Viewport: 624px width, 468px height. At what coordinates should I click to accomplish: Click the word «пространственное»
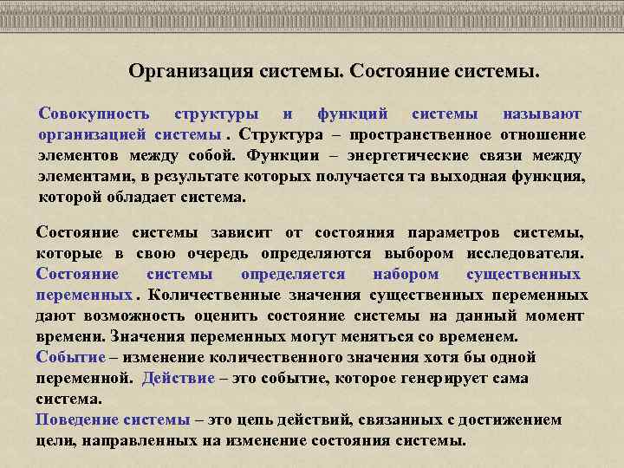coord(420,135)
